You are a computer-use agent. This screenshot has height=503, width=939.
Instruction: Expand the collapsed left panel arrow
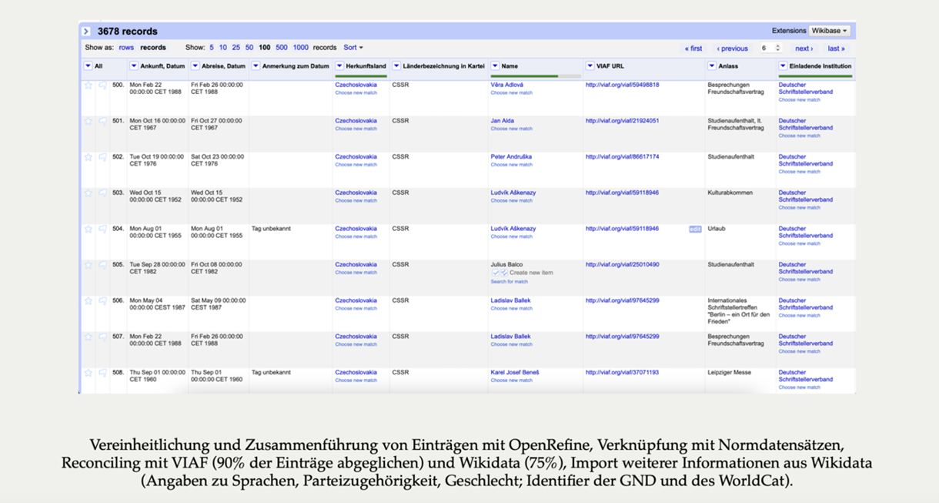(x=86, y=32)
